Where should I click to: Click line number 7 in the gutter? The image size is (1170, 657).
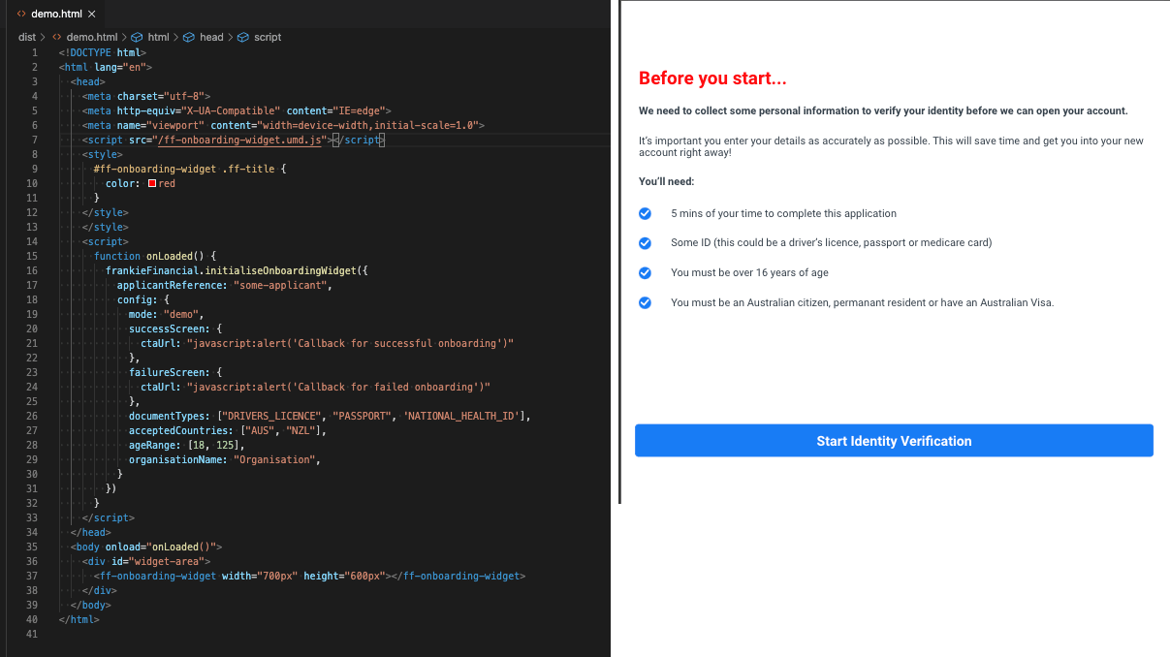point(34,140)
